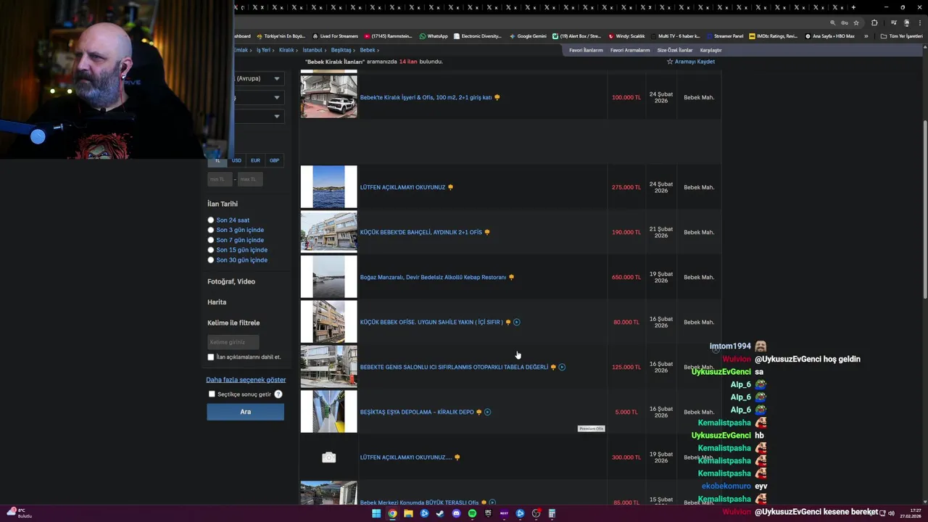This screenshot has height=522, width=928.
Task: Click the Kelime giriniz keyword field
Action: [233, 342]
